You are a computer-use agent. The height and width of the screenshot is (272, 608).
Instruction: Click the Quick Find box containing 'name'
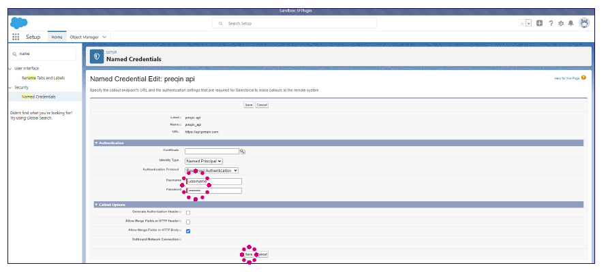pos(43,54)
